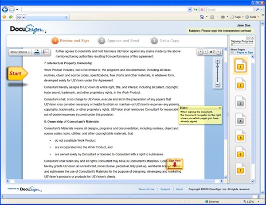Select the Get a Copy step
266x205 pixels.
pyautogui.click(x=165, y=41)
